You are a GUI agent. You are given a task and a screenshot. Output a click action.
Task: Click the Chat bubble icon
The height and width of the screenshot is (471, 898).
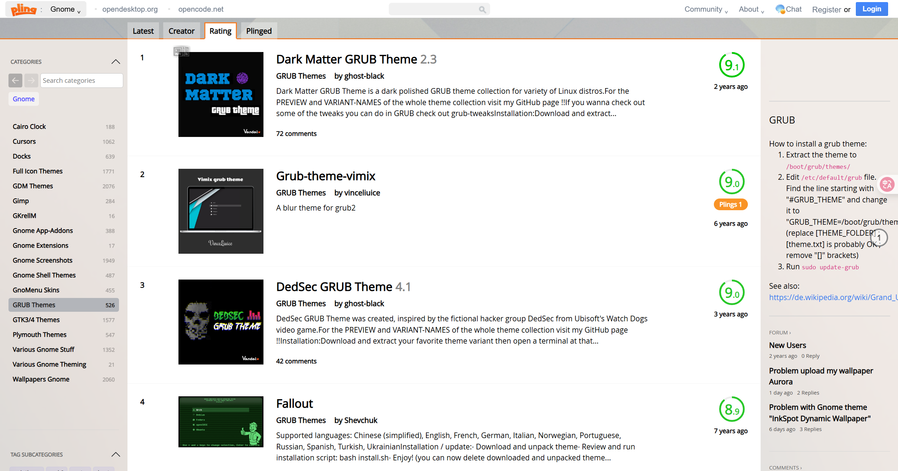(x=780, y=9)
